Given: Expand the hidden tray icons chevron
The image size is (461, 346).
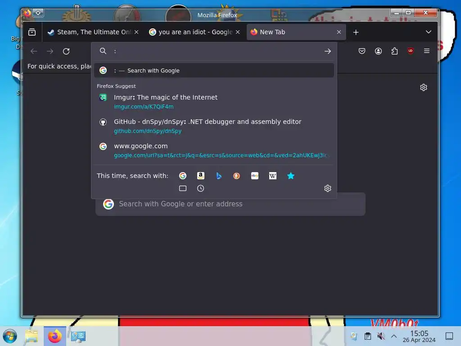Looking at the screenshot, I should coord(393,336).
